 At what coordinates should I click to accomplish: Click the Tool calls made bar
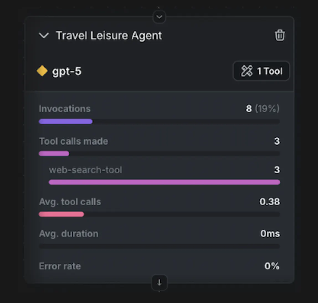pos(54,154)
